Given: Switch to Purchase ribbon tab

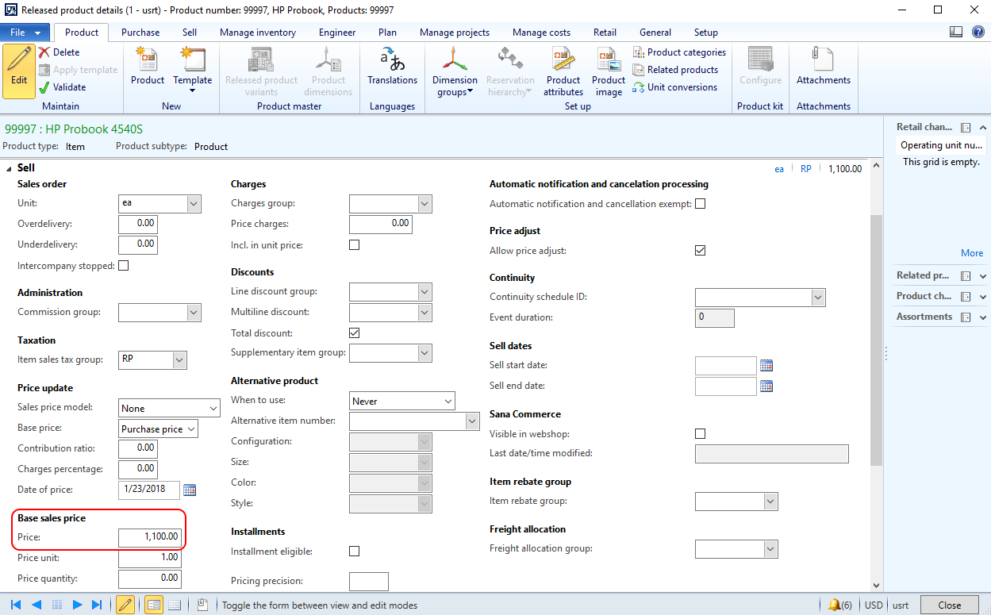Looking at the screenshot, I should [140, 33].
